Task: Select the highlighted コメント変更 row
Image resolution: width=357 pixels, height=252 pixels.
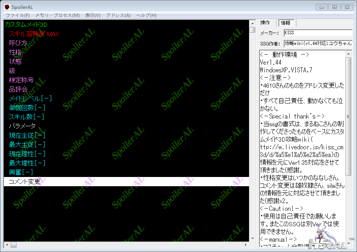Action: [126, 182]
